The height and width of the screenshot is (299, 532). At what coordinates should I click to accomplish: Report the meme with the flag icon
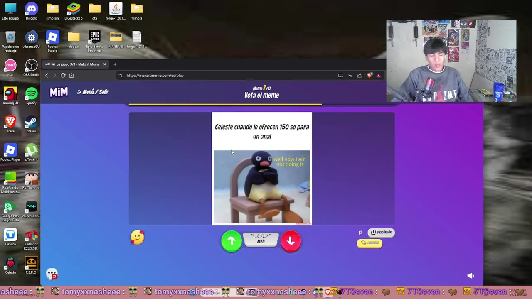point(361,233)
